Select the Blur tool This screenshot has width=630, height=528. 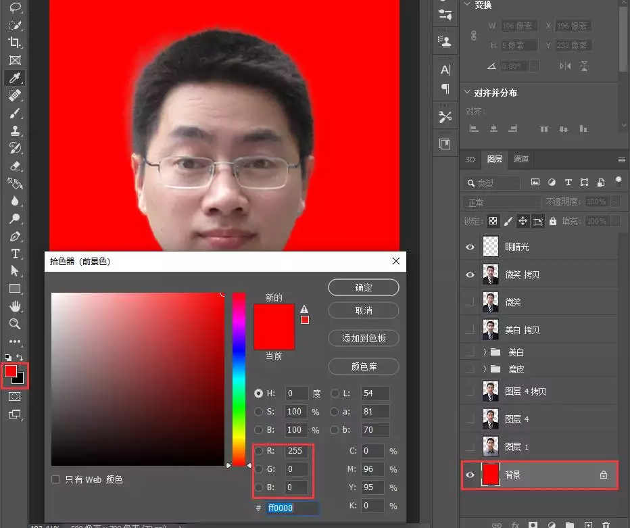point(15,201)
